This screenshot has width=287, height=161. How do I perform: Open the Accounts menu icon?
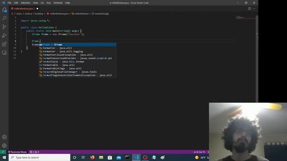pyautogui.click(x=4, y=137)
